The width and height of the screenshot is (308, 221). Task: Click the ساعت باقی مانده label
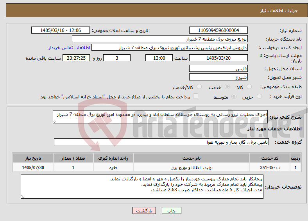click(x=43, y=58)
